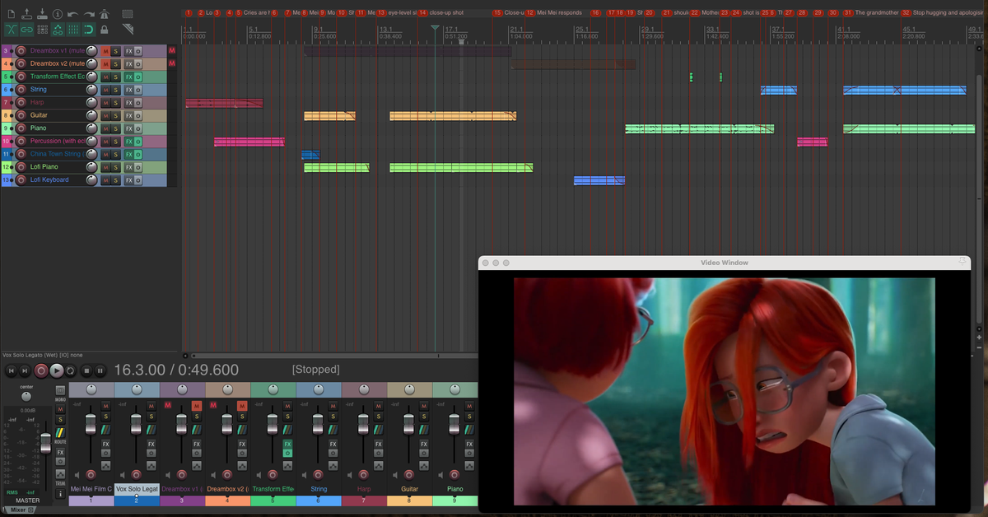Screen dimensions: 988x517
Task: Click the New Project toolbar icon
Action: click(x=12, y=14)
